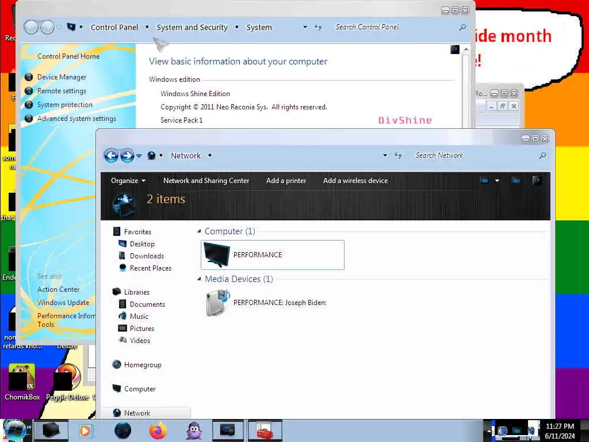
Task: Click Control Panel Home link
Action: [x=68, y=56]
